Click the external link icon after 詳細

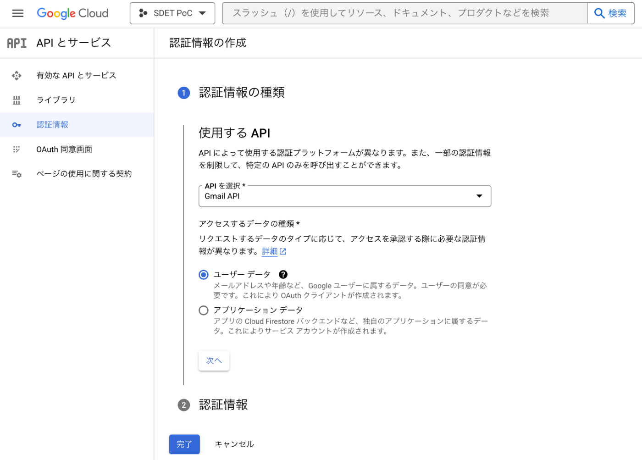(283, 251)
